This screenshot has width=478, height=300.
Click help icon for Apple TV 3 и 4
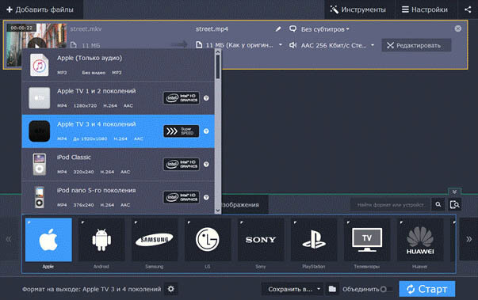click(x=206, y=131)
